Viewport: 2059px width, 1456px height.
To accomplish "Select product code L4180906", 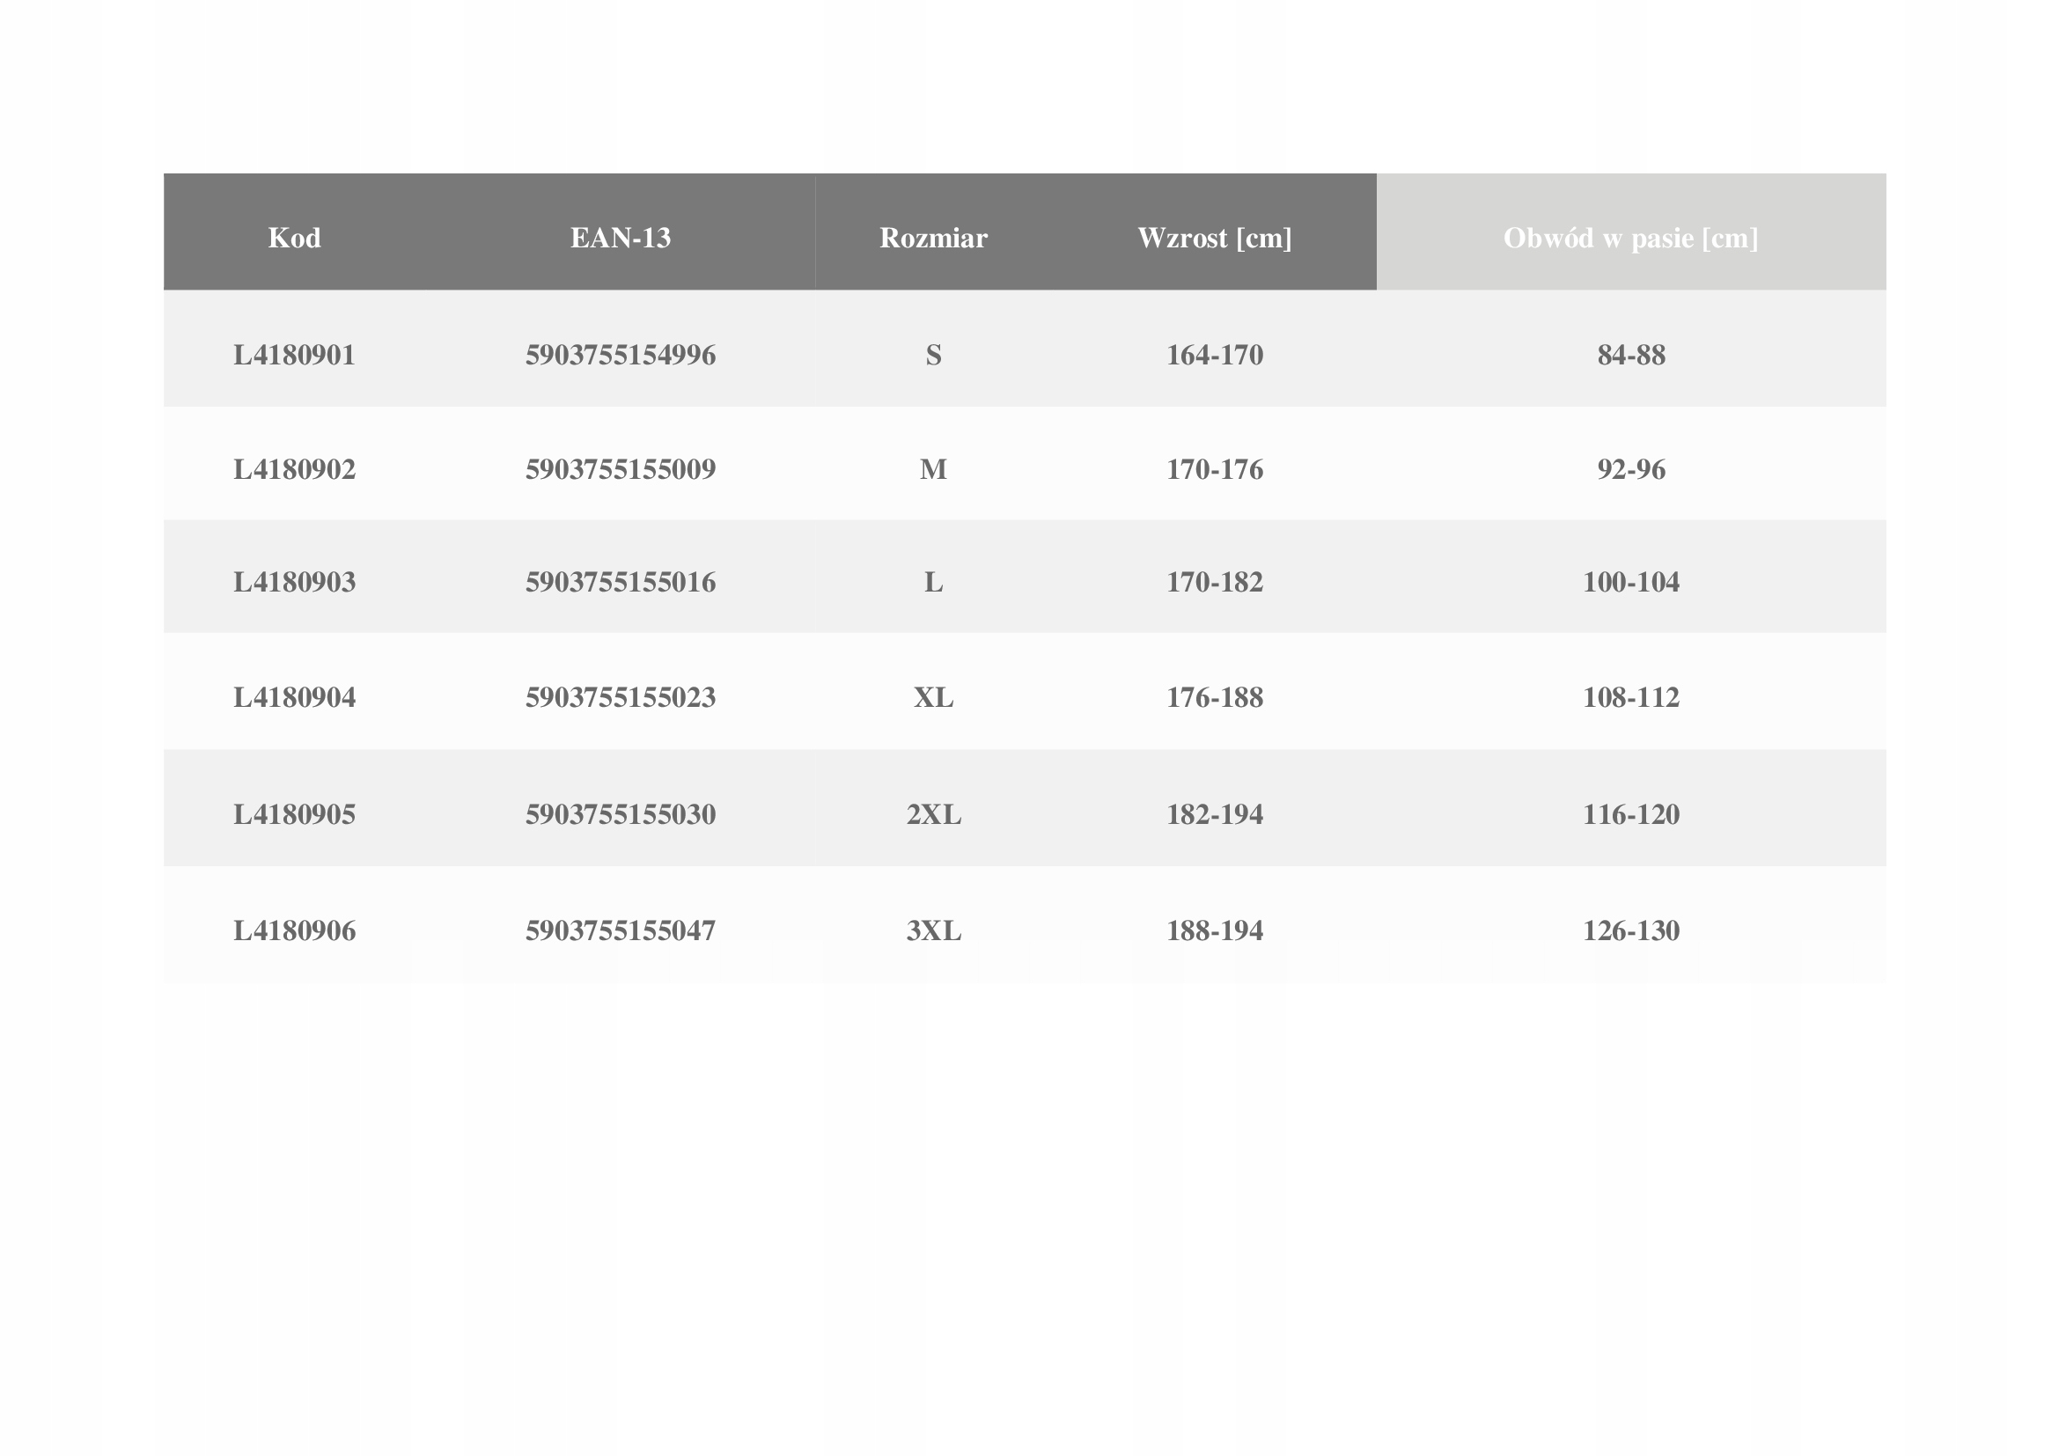I will click(294, 930).
